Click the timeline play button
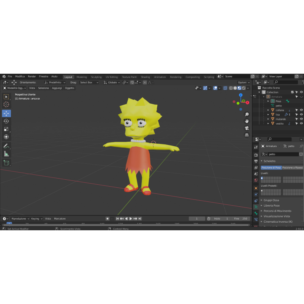The image size is (304, 304). coord(131,219)
